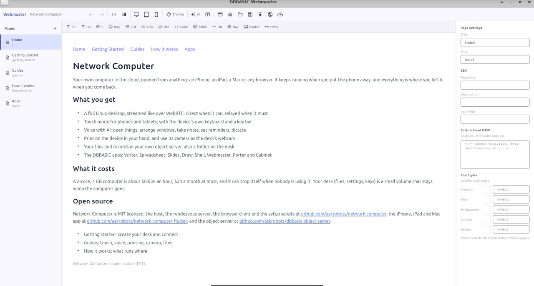Click Apps in the page navigation
The height and width of the screenshot is (286, 534).
[x=190, y=49]
